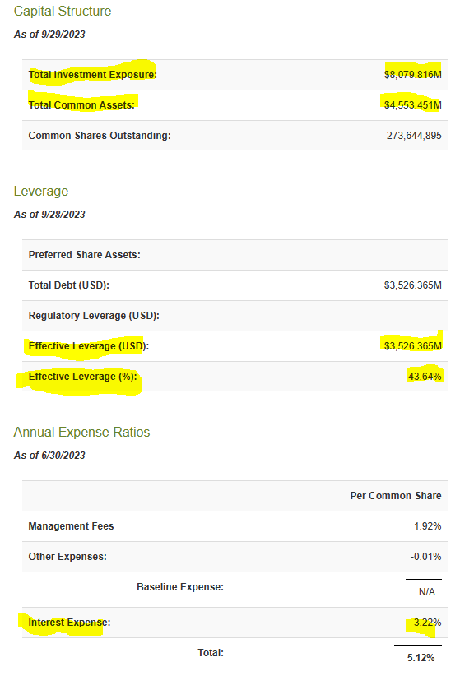Click the Total 5.12% expense value

pyautogui.click(x=421, y=658)
